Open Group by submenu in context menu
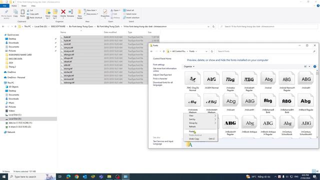The height and width of the screenshot is (180, 320). [200, 123]
